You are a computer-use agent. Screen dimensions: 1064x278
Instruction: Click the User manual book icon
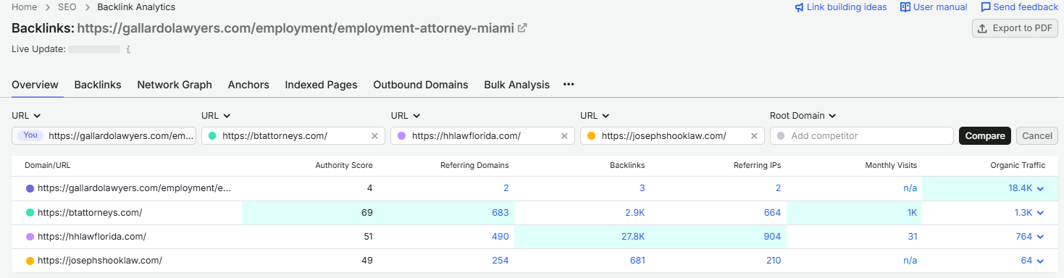tap(905, 7)
